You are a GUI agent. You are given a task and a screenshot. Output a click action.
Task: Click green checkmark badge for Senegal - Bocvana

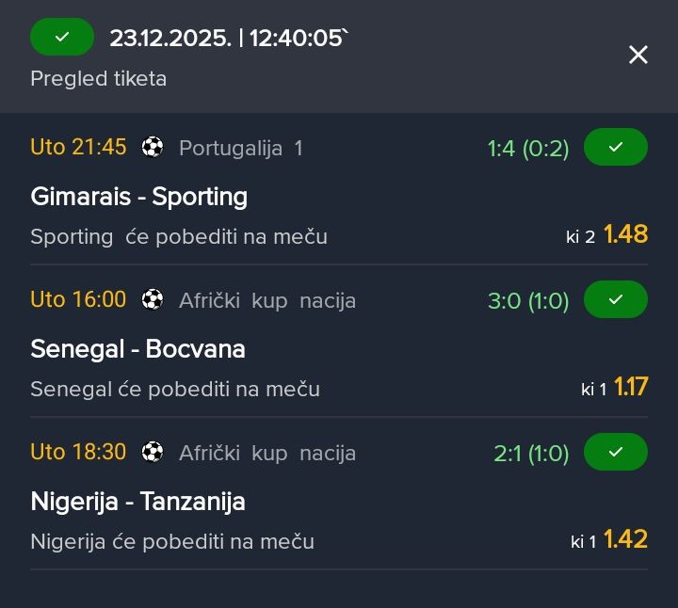[616, 300]
